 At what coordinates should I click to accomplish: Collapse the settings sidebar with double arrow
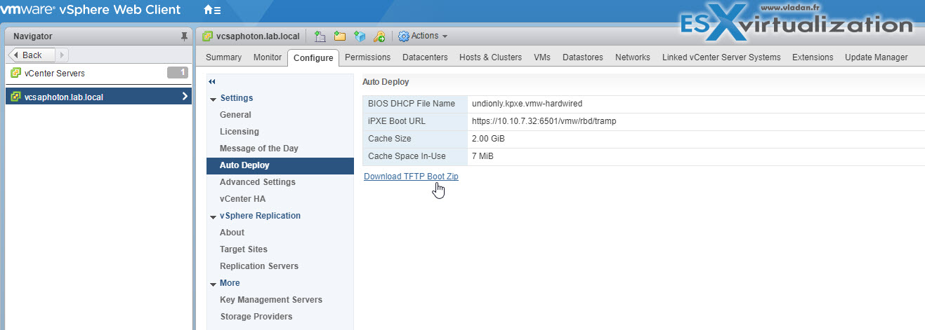click(x=213, y=82)
